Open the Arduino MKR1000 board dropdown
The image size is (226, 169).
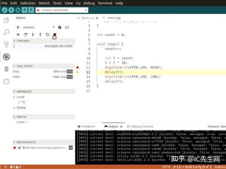tap(62, 10)
